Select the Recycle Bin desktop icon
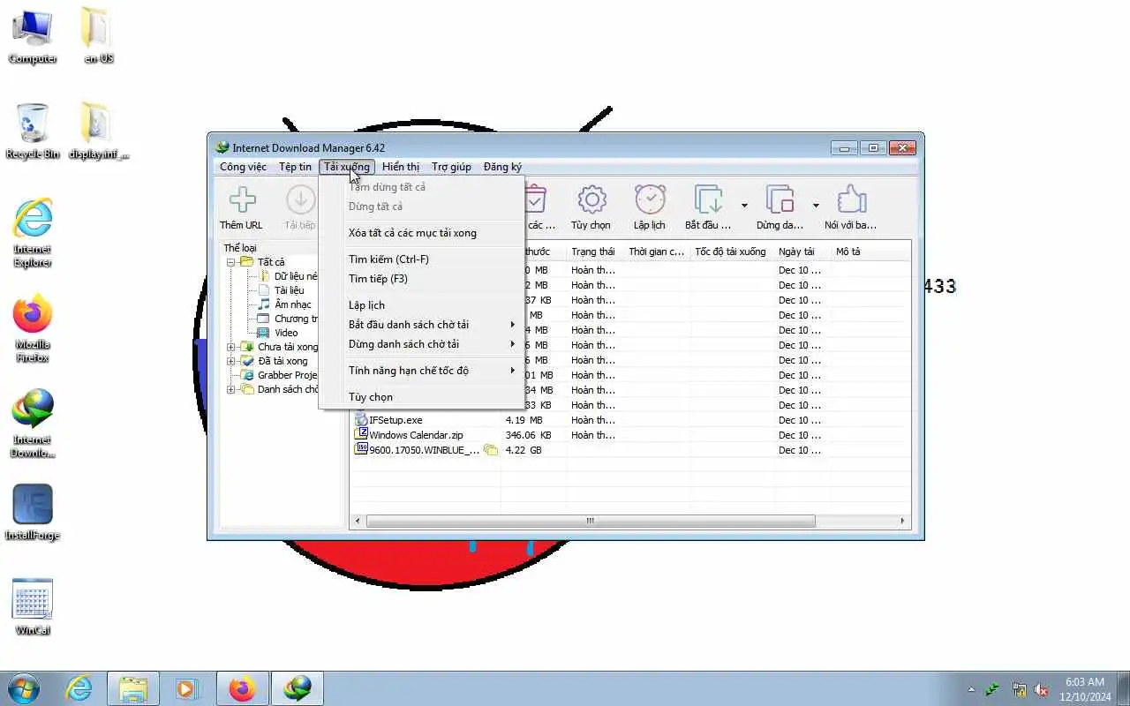The width and height of the screenshot is (1130, 706). 33,131
